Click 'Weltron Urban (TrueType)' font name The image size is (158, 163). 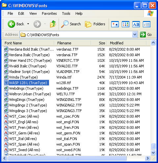30,94
